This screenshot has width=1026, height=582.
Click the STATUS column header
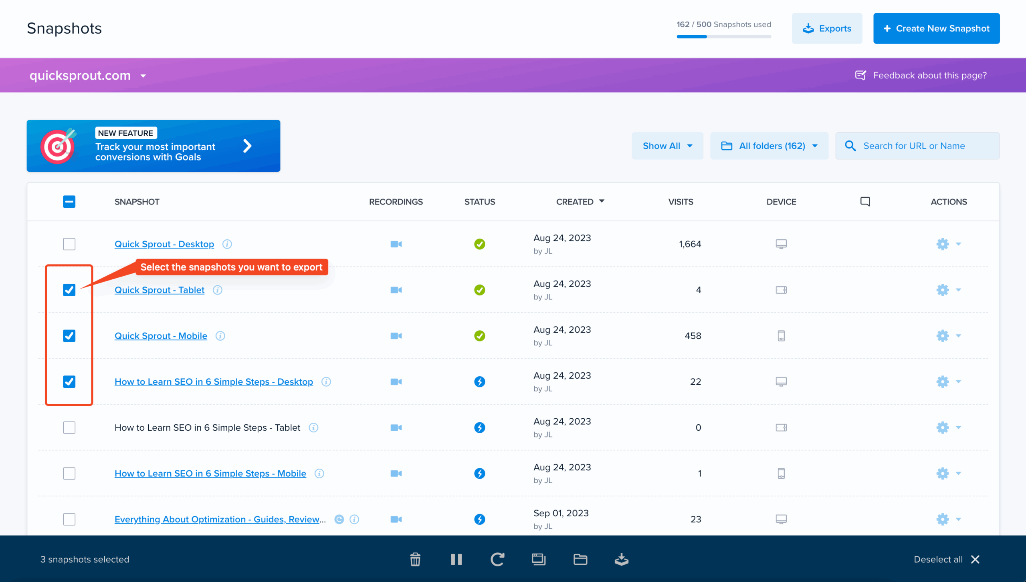click(x=479, y=201)
